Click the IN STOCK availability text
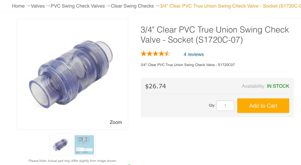301x165 pixels. (x=278, y=86)
